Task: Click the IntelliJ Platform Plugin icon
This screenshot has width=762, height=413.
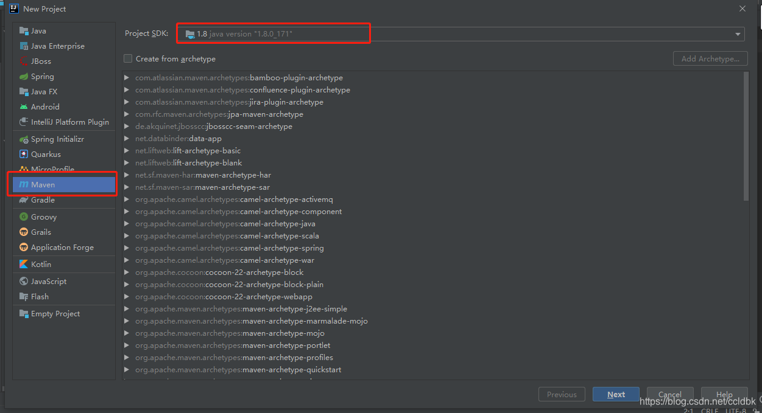Action: point(24,122)
